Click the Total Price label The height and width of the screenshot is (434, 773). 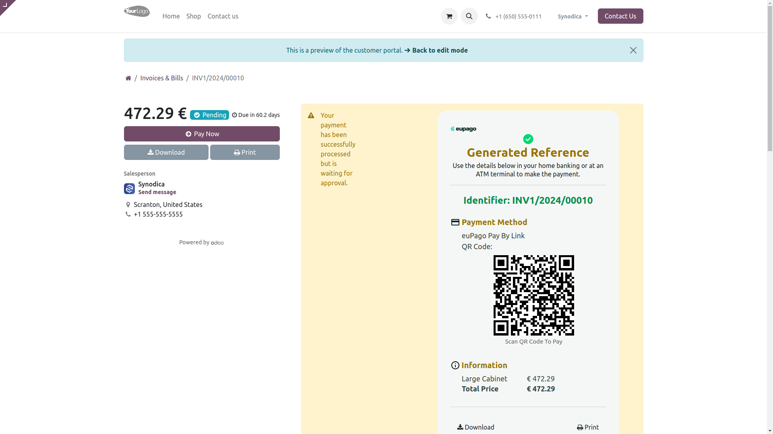(480, 389)
